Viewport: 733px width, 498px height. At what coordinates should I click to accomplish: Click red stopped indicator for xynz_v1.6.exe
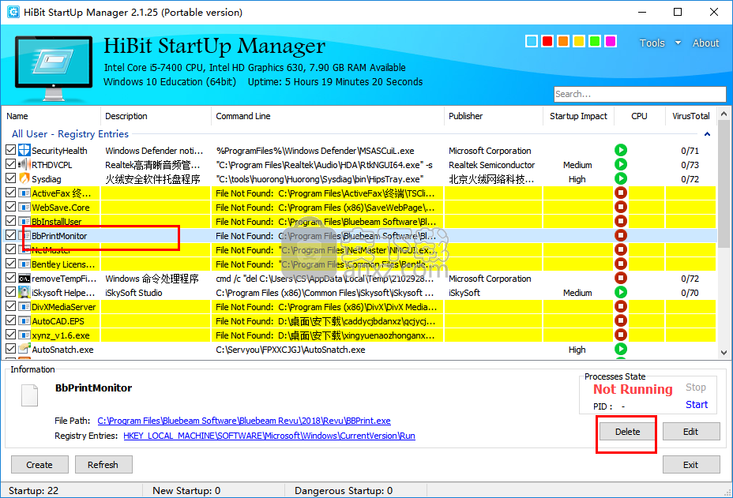tap(621, 335)
